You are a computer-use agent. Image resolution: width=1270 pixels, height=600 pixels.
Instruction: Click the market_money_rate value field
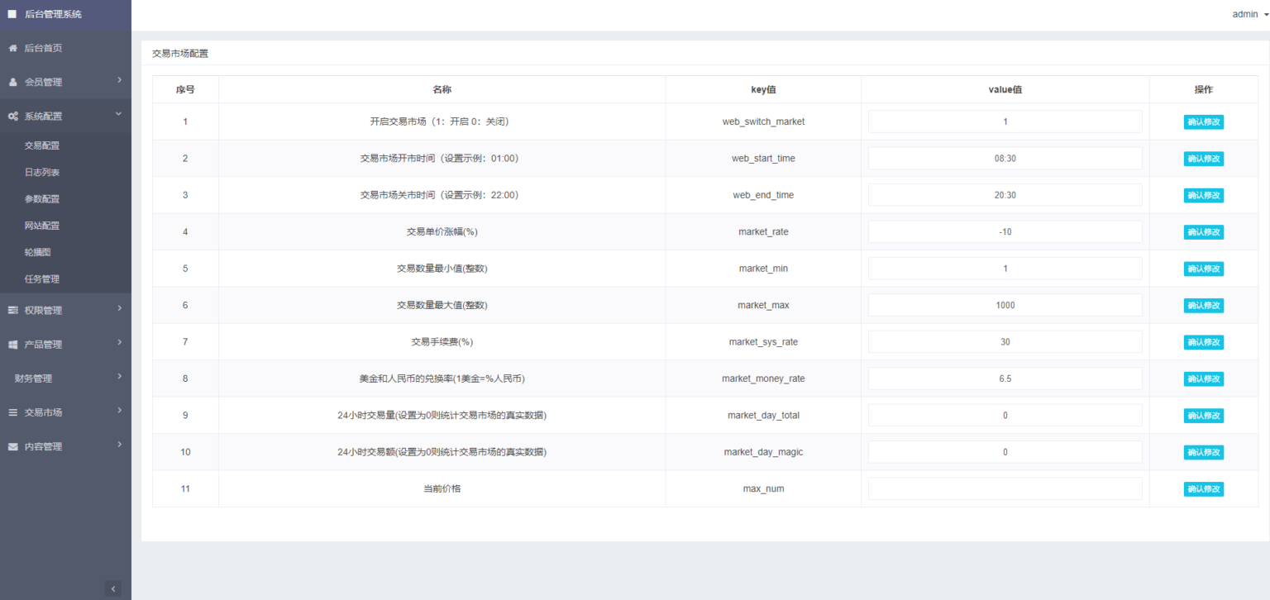point(1005,379)
